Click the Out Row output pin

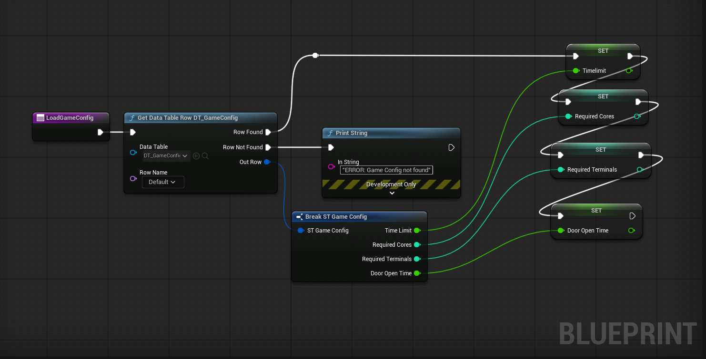click(x=267, y=162)
